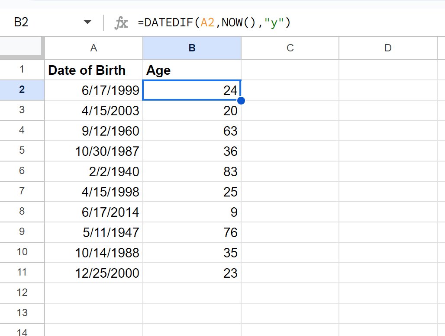Click the cell with date 12/25/2000
Screen dimensions: 445x336
pos(94,273)
